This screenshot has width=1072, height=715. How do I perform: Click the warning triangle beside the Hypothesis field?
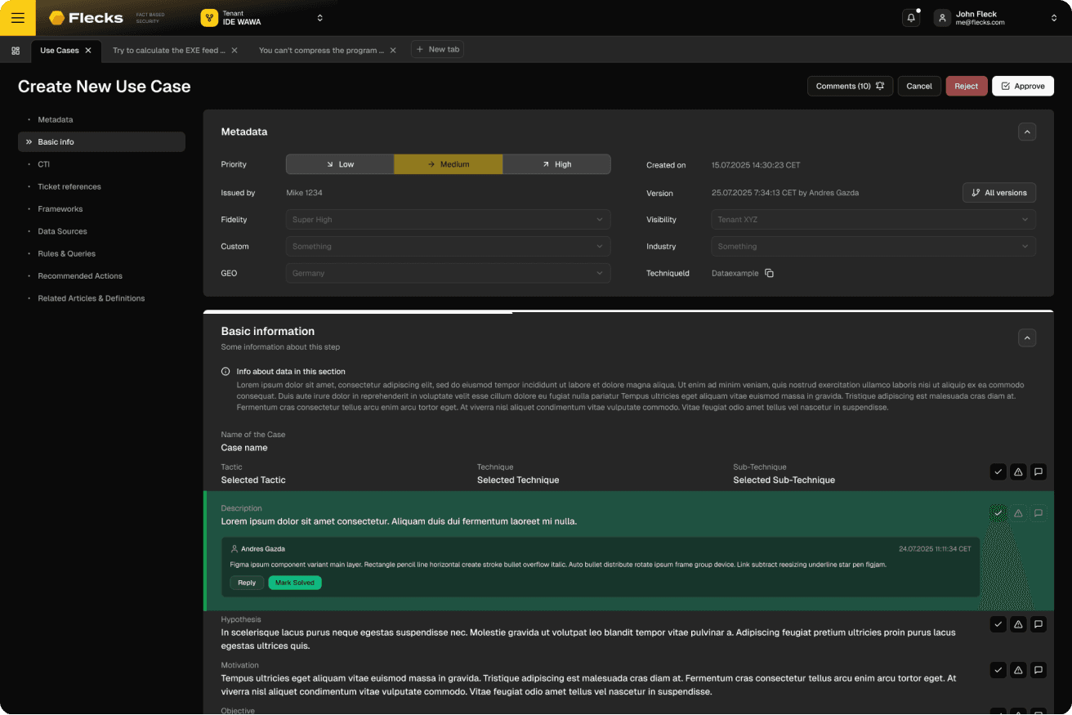click(1018, 623)
